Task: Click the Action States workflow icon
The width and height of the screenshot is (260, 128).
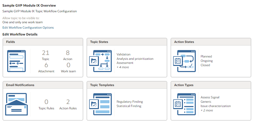Action: (184, 61)
